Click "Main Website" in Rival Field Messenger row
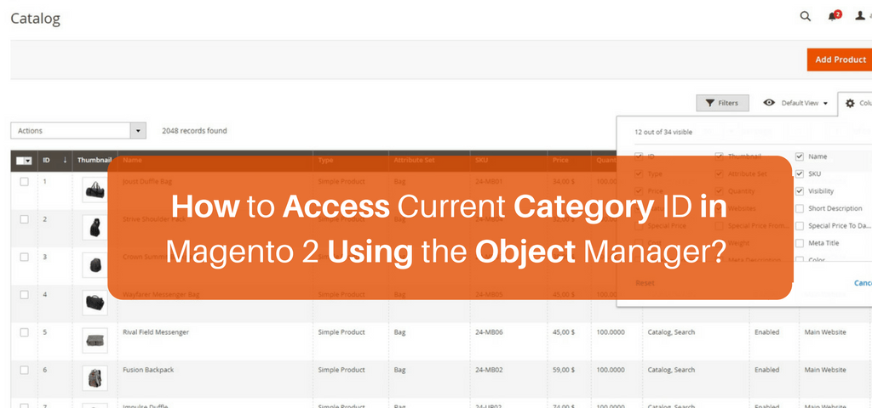Viewport: 872px width, 408px height. 825,332
